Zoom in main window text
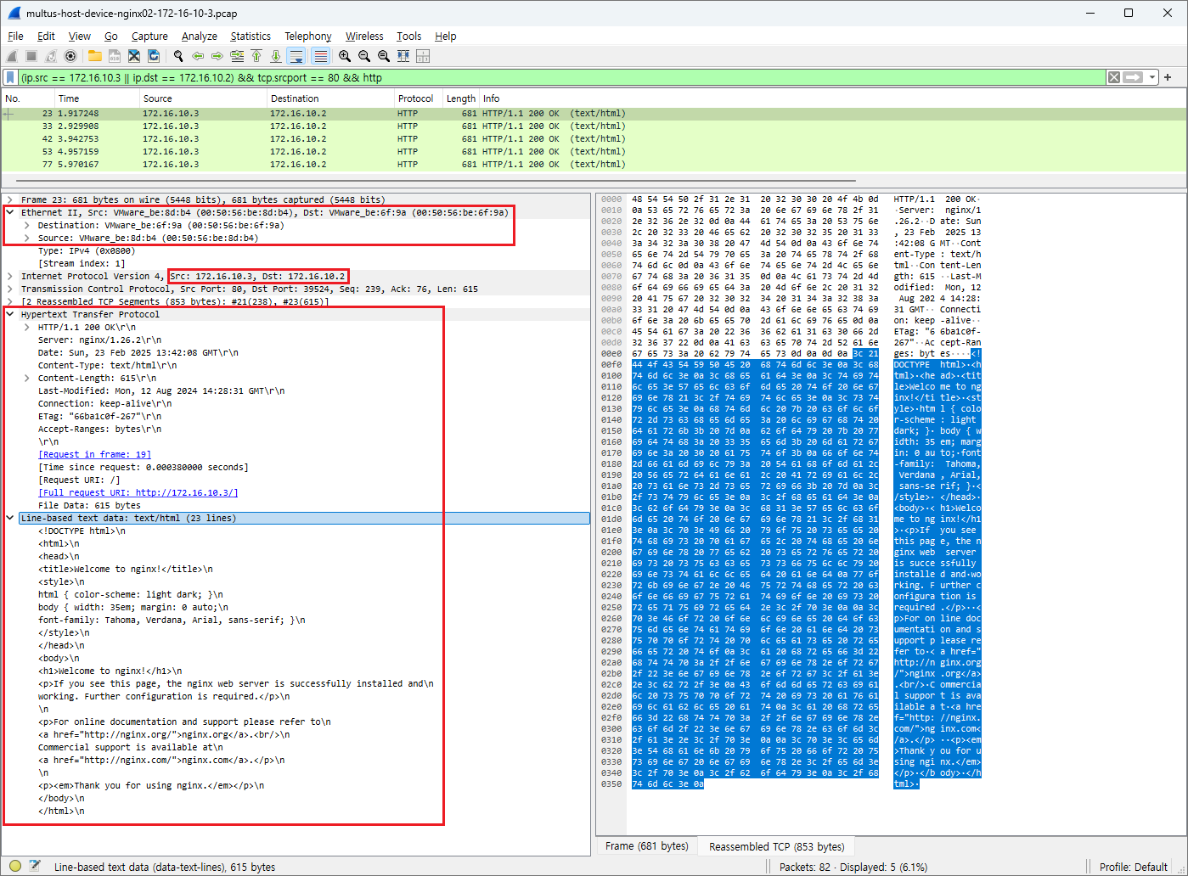This screenshot has width=1188, height=876. [345, 56]
